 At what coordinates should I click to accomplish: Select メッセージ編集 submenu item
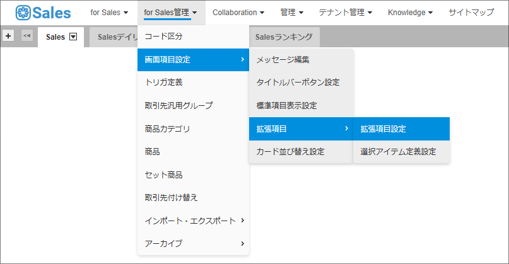[301, 60]
